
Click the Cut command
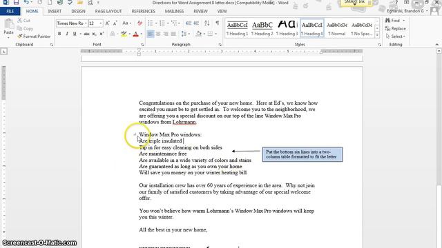(x=23, y=21)
